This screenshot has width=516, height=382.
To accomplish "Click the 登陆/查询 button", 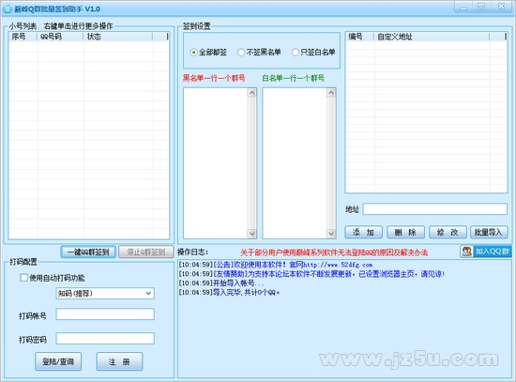I will (x=58, y=361).
